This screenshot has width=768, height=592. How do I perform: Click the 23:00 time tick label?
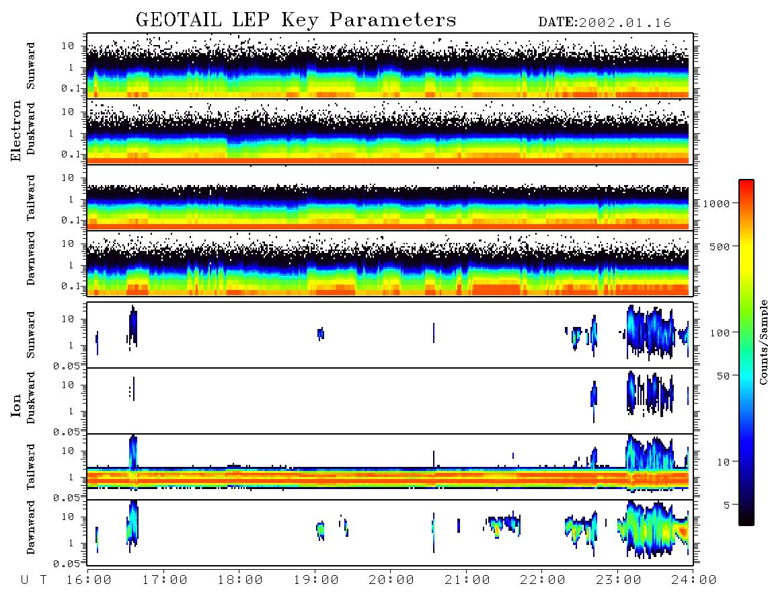coord(618,581)
